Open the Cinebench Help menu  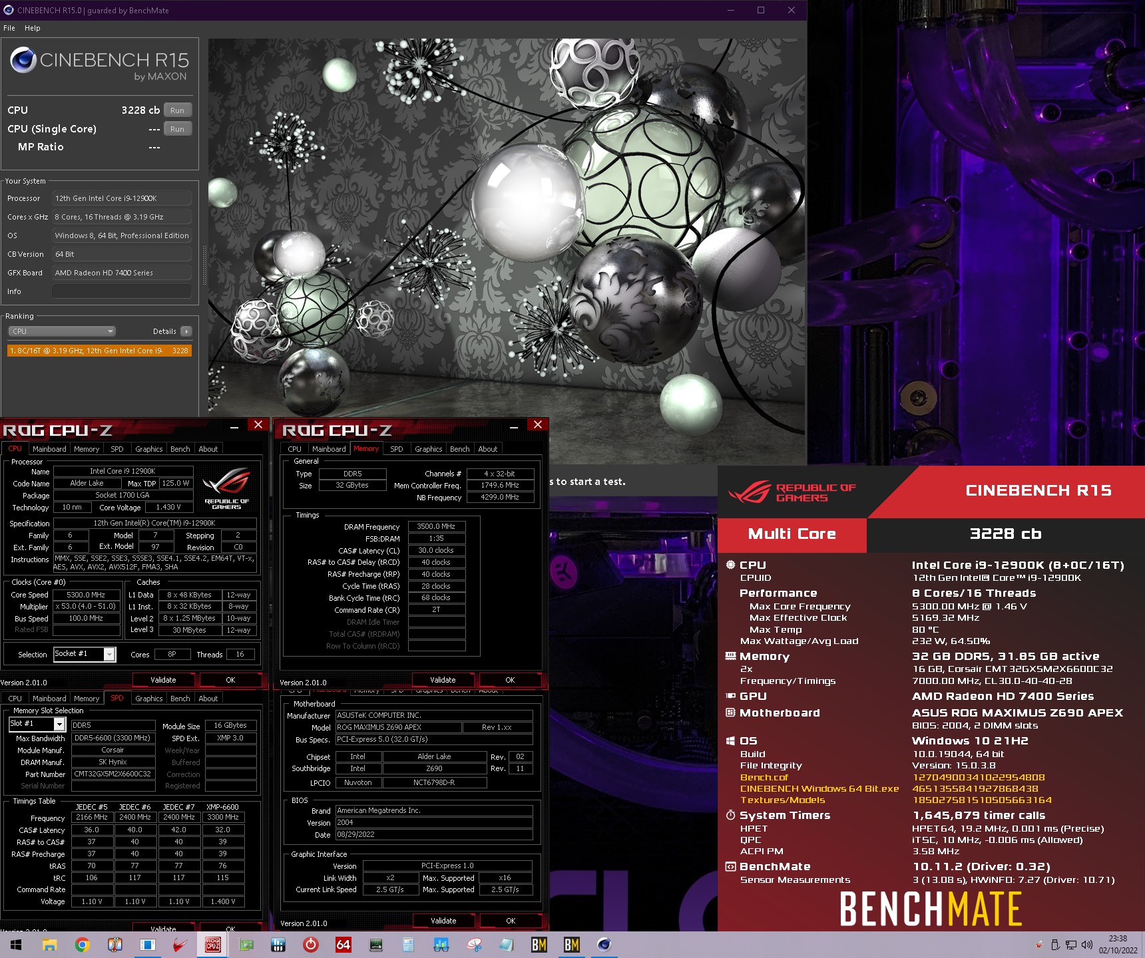point(33,28)
